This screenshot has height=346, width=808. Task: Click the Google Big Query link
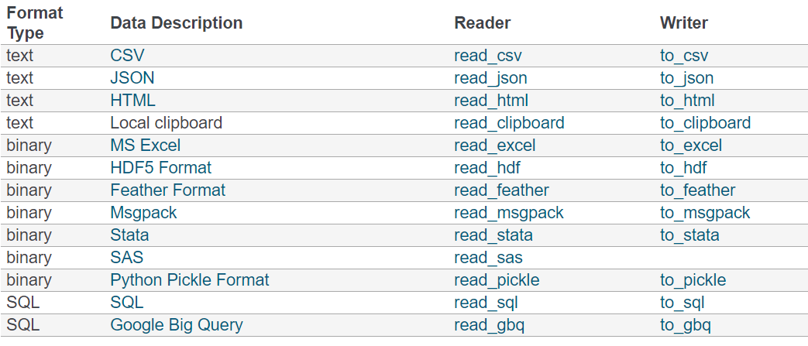pos(176,325)
